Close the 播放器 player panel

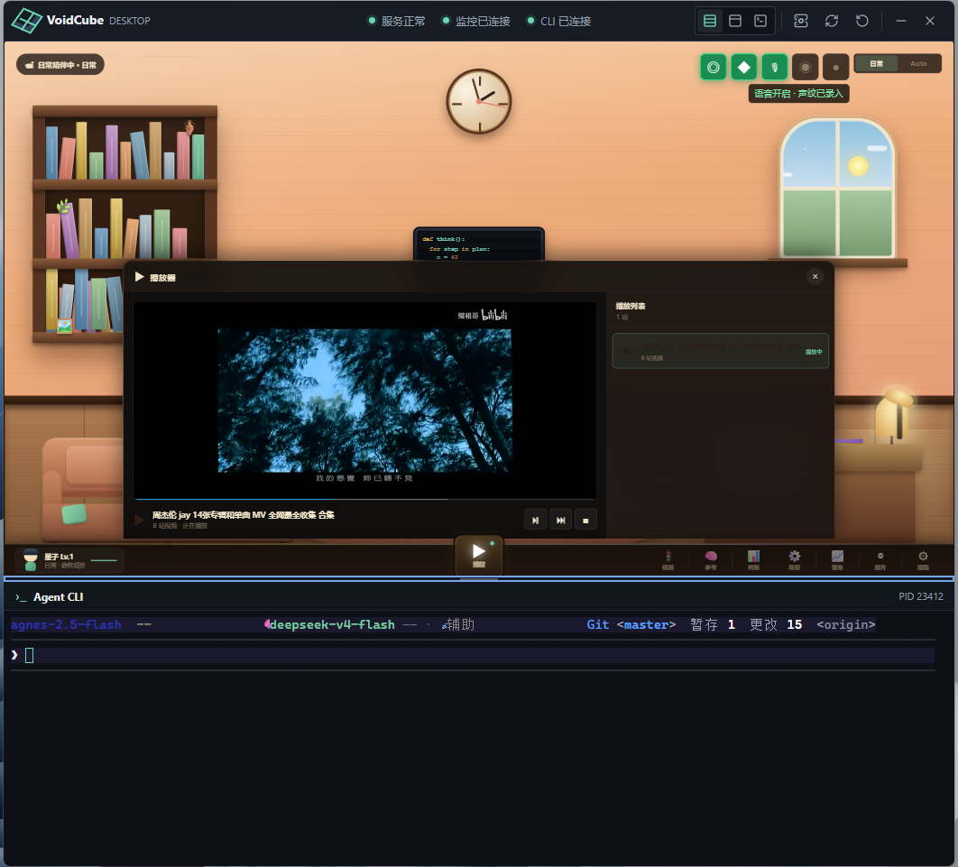click(815, 277)
